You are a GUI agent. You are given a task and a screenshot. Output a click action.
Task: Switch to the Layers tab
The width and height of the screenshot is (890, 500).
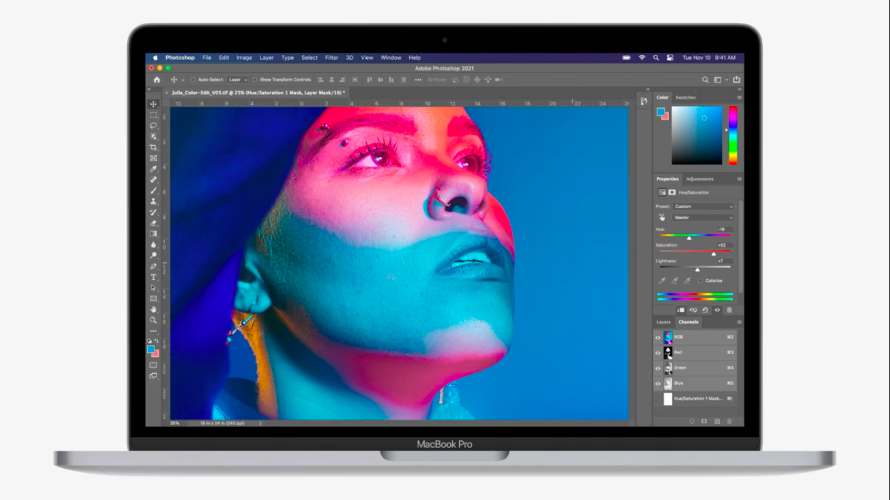[x=663, y=322]
